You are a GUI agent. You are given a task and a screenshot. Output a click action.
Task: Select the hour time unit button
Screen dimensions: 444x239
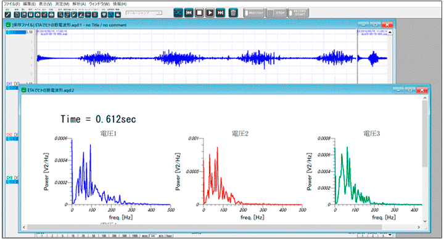pyautogui.click(x=169, y=236)
